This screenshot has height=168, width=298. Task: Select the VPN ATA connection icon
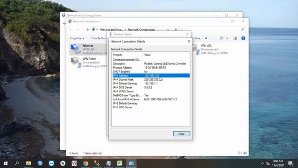tap(196, 49)
